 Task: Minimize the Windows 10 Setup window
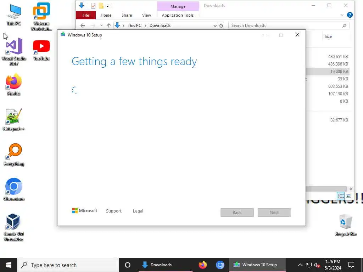pos(265,35)
